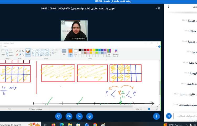Click the Paint horizontal scrollbar
Image resolution: width=197 pixels, height=126 pixels.
(66, 106)
